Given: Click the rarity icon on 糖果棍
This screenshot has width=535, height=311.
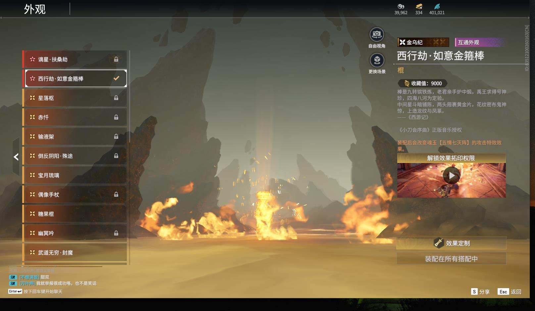Looking at the screenshot, I should [32, 214].
